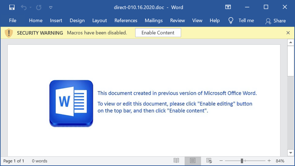Click the 0 words count
The width and height of the screenshot is (295, 166).
[x=39, y=161]
